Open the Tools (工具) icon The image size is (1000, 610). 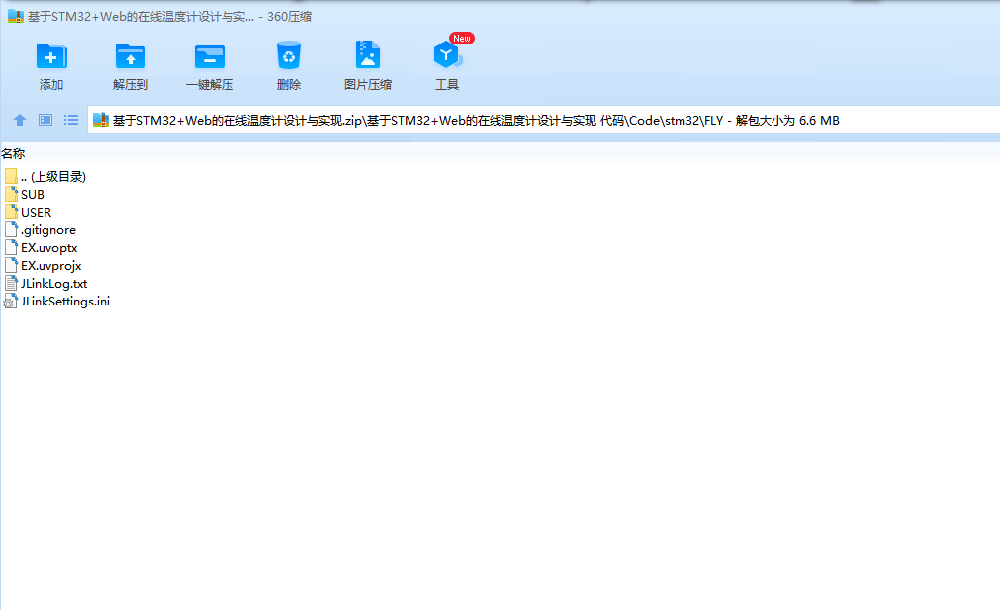[447, 54]
